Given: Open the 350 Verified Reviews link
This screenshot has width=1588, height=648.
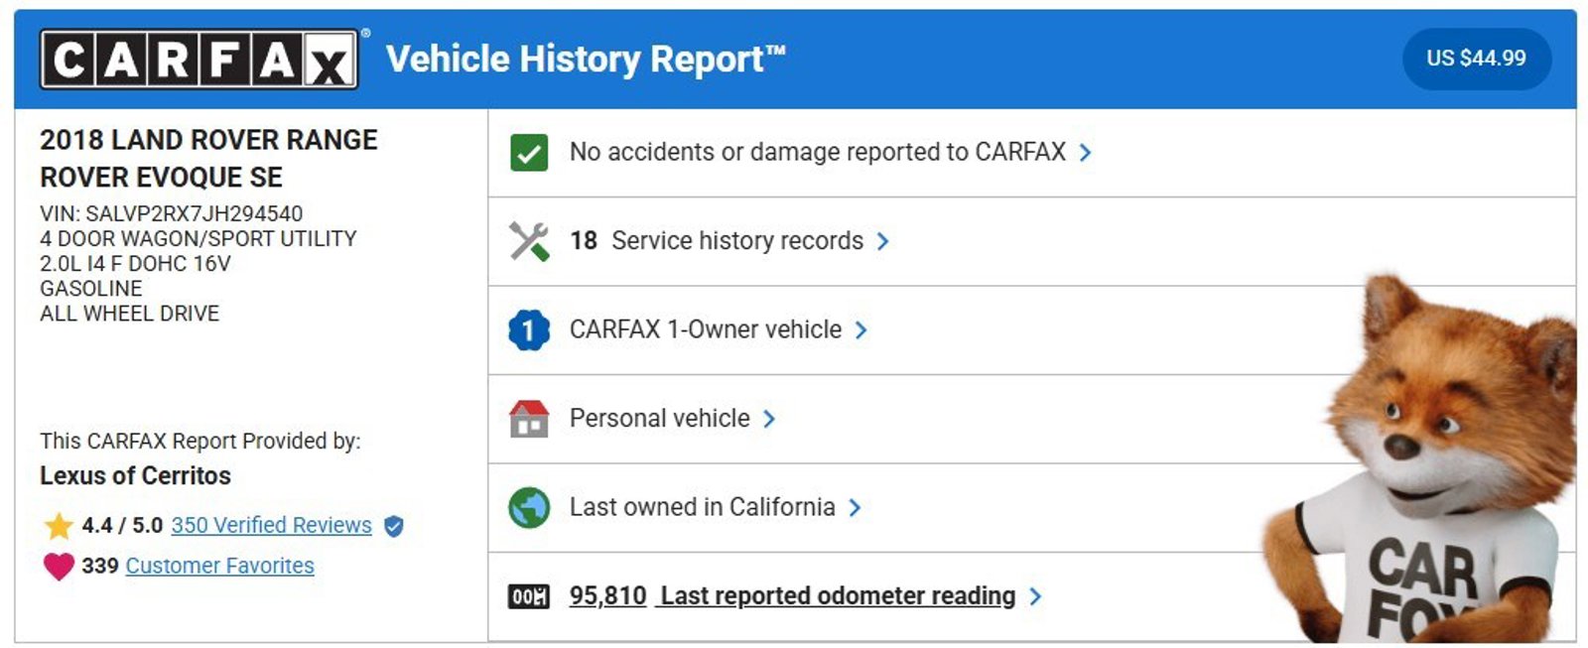Looking at the screenshot, I should pos(271,525).
